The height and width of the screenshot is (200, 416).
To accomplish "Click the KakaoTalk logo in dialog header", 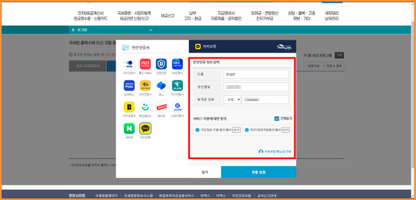I will pyautogui.click(x=198, y=47).
